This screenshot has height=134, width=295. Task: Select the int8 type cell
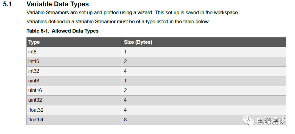pos(32,52)
